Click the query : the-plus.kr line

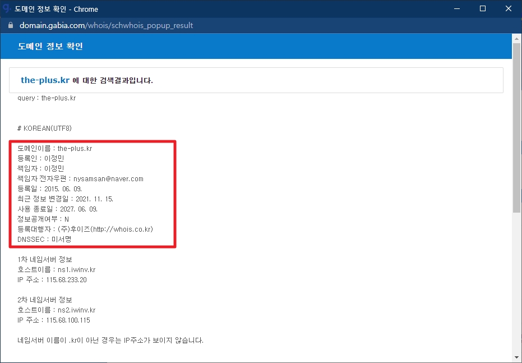pos(47,98)
